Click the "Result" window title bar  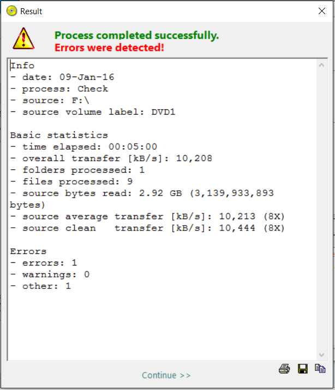click(164, 11)
